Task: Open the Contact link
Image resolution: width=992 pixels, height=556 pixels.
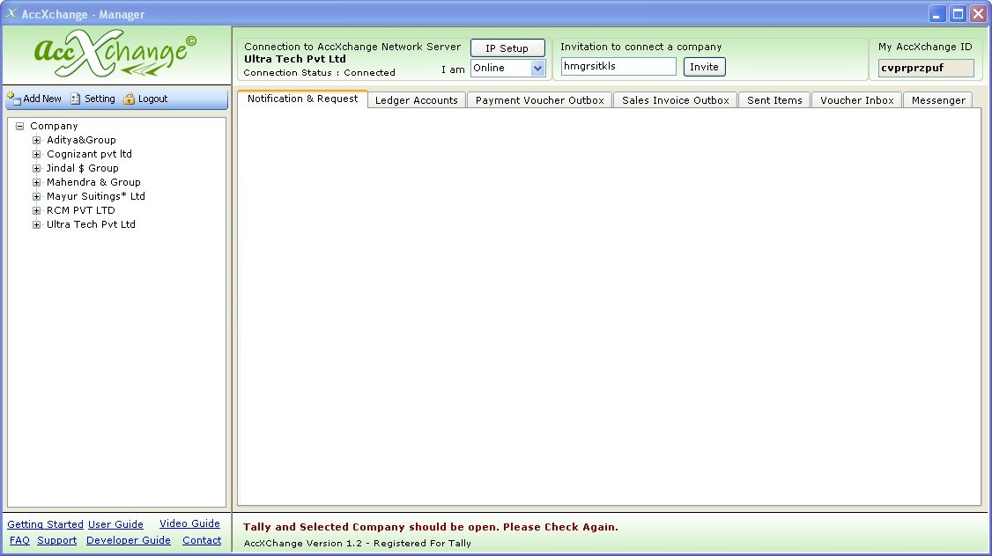Action: tap(202, 540)
